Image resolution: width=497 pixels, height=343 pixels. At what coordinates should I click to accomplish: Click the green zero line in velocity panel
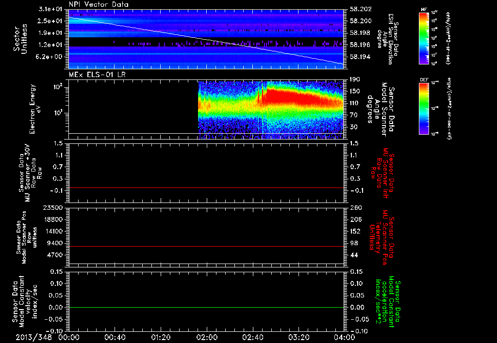206,307
